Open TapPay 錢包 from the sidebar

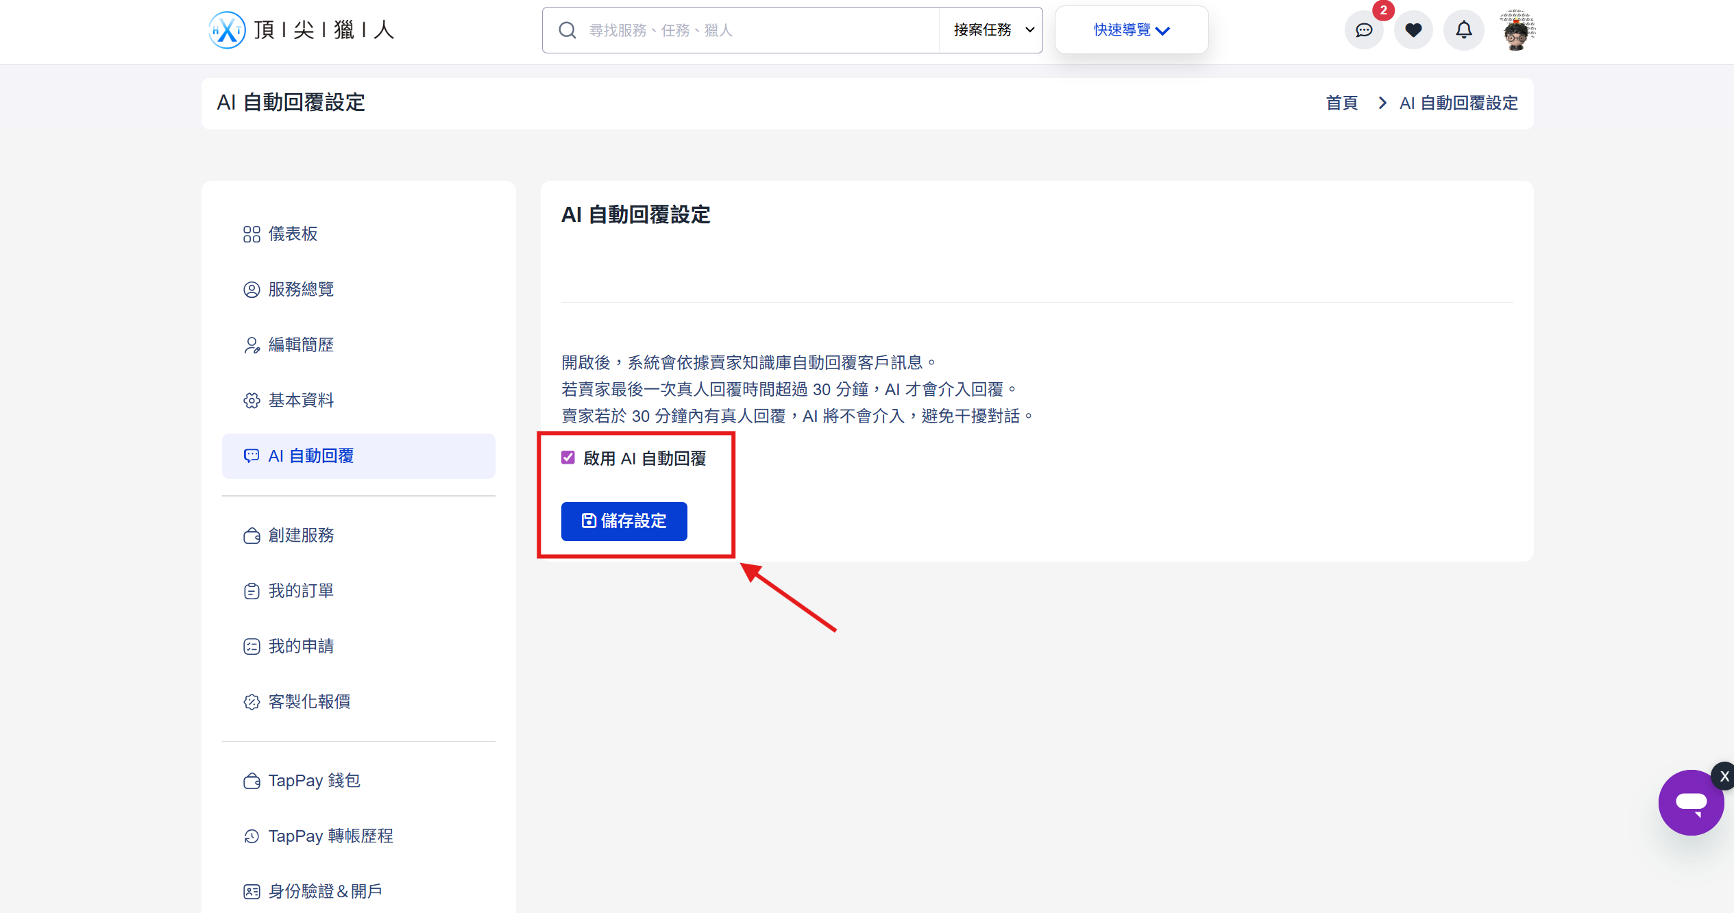click(x=314, y=781)
